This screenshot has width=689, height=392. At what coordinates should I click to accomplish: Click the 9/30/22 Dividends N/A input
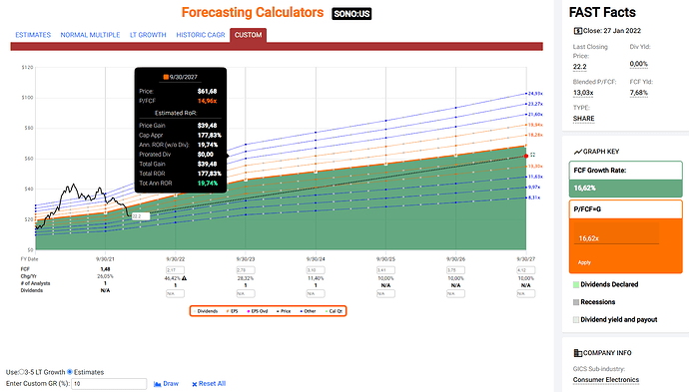click(x=175, y=293)
